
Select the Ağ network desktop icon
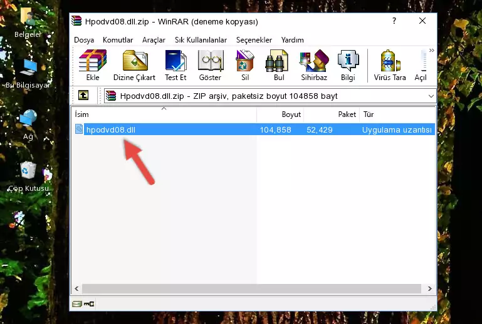click(28, 124)
